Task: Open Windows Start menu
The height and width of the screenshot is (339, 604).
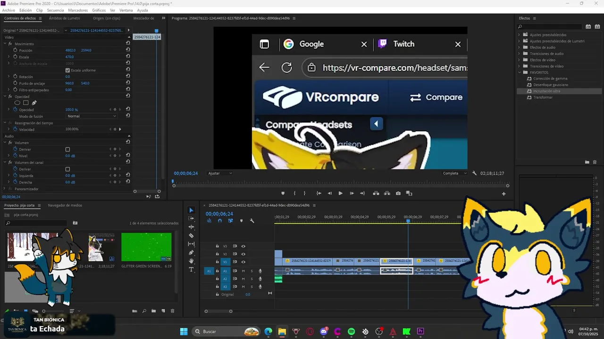Action: coord(184,331)
